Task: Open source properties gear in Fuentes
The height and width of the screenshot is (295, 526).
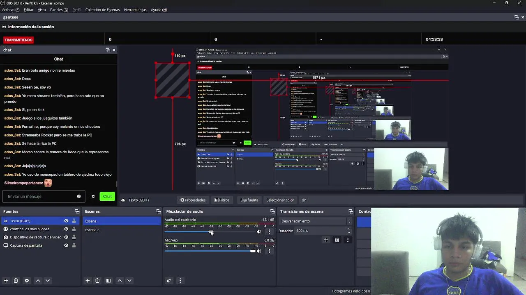Action: point(27,281)
